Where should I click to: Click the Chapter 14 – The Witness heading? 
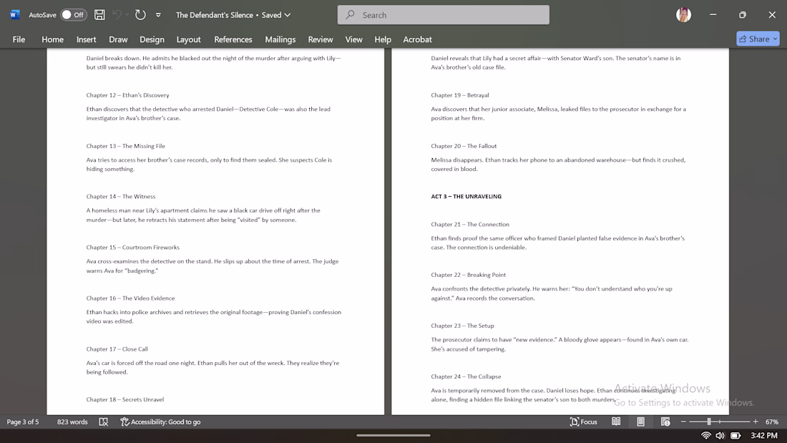pos(121,196)
